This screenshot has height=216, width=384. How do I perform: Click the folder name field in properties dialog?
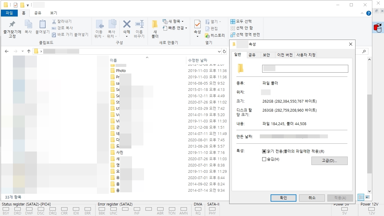click(305, 69)
